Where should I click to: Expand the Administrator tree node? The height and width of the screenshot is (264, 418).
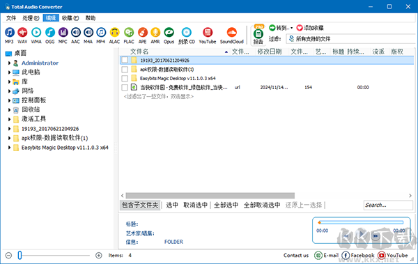click(9, 63)
